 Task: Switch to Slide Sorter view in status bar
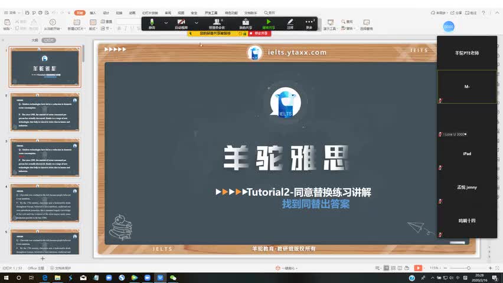coord(393,268)
